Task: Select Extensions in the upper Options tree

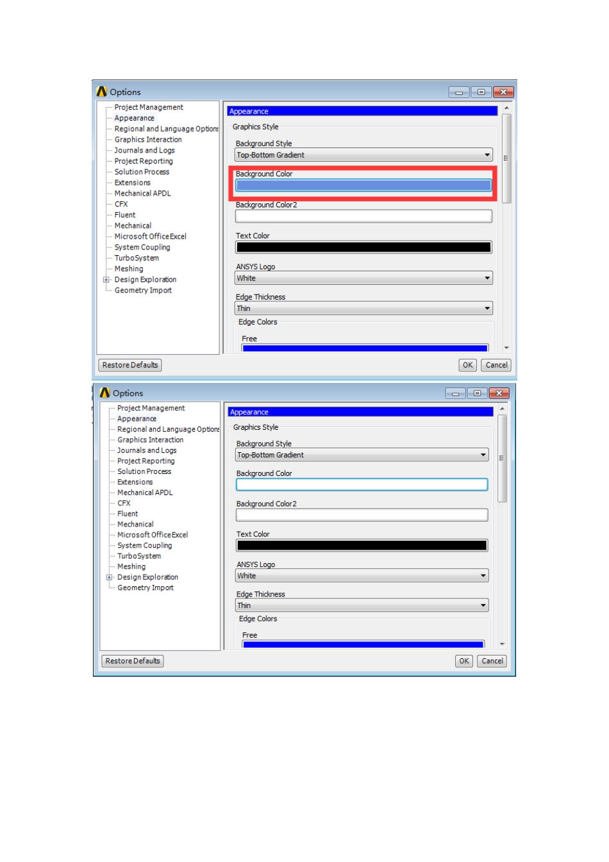Action: pos(133,183)
